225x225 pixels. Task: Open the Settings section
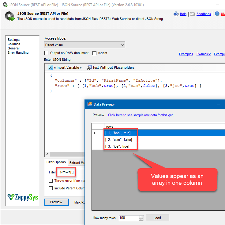[13, 40]
